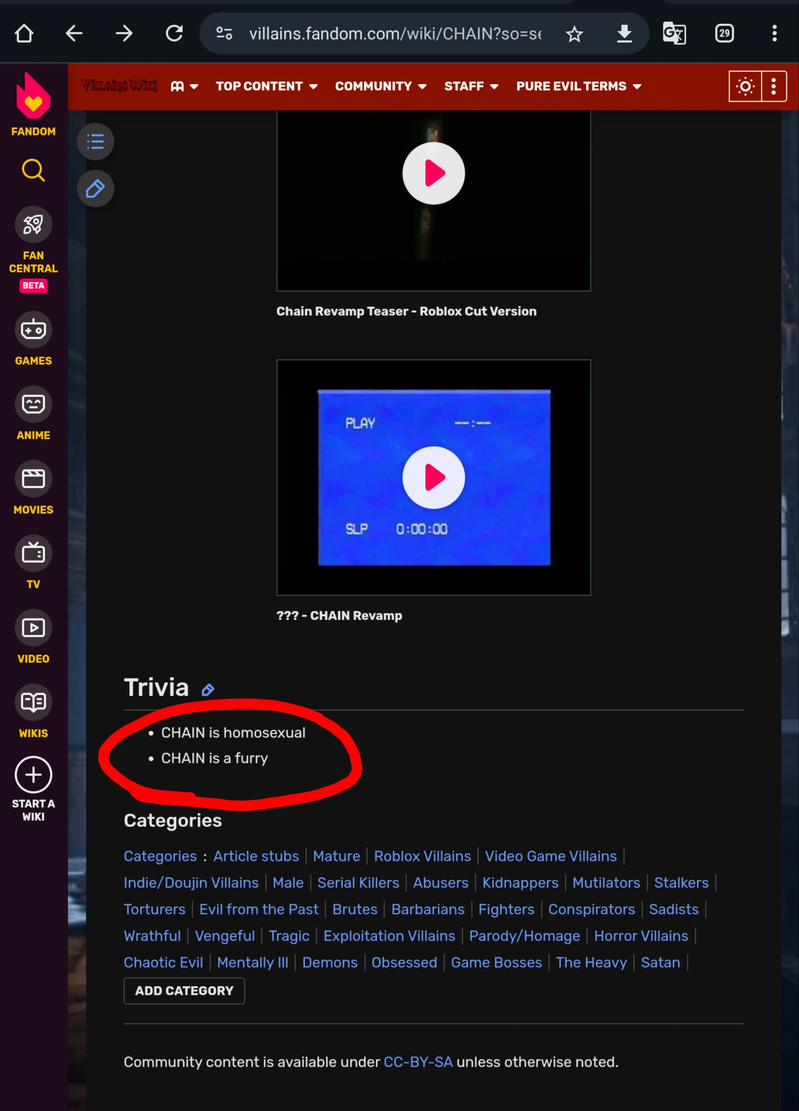
Task: Open Satan category
Action: 660,962
